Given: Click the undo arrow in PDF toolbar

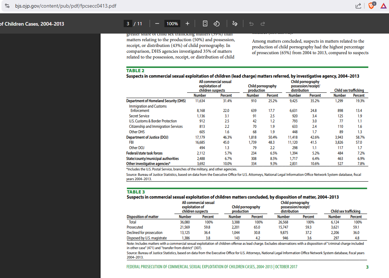Looking at the screenshot, I should (251, 23).
